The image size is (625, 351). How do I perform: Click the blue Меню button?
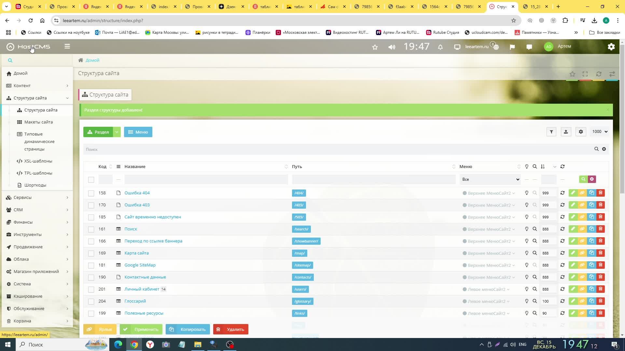tap(138, 132)
